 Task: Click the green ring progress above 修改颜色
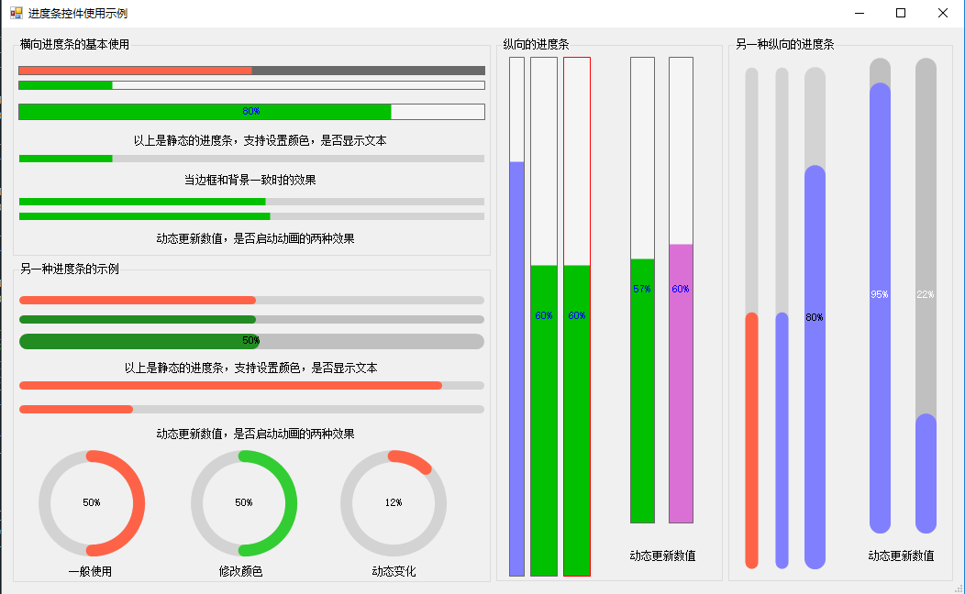coord(244,503)
